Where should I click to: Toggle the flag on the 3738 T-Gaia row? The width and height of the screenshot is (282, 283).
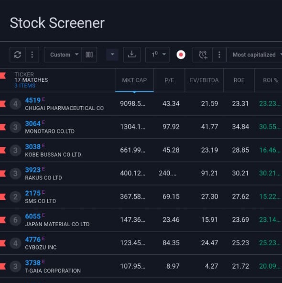3,266
